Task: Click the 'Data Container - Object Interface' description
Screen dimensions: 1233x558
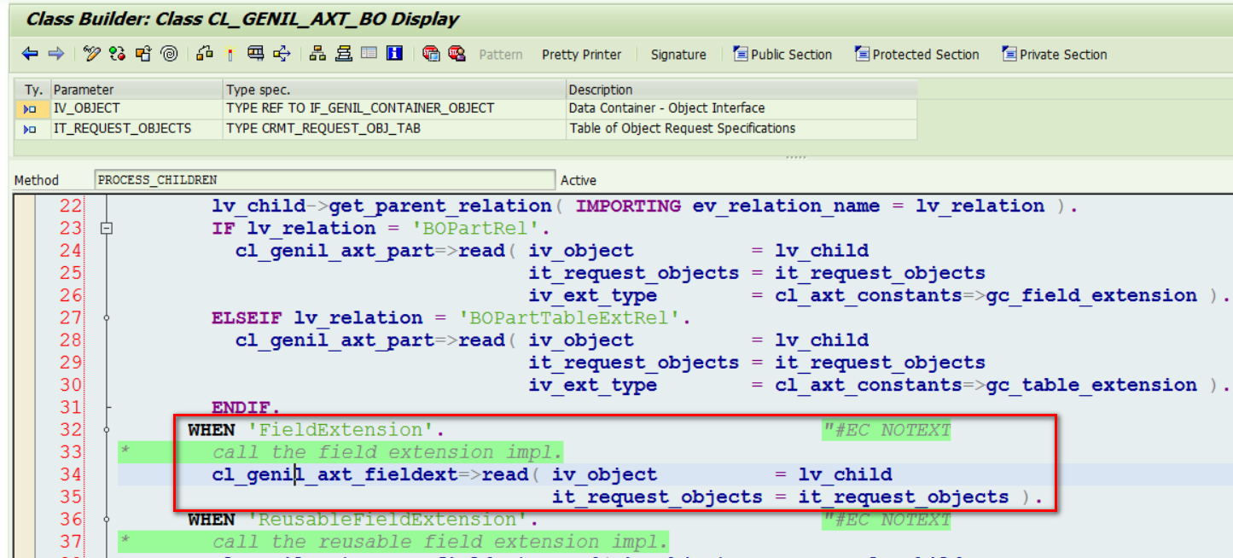Action: 742,108
